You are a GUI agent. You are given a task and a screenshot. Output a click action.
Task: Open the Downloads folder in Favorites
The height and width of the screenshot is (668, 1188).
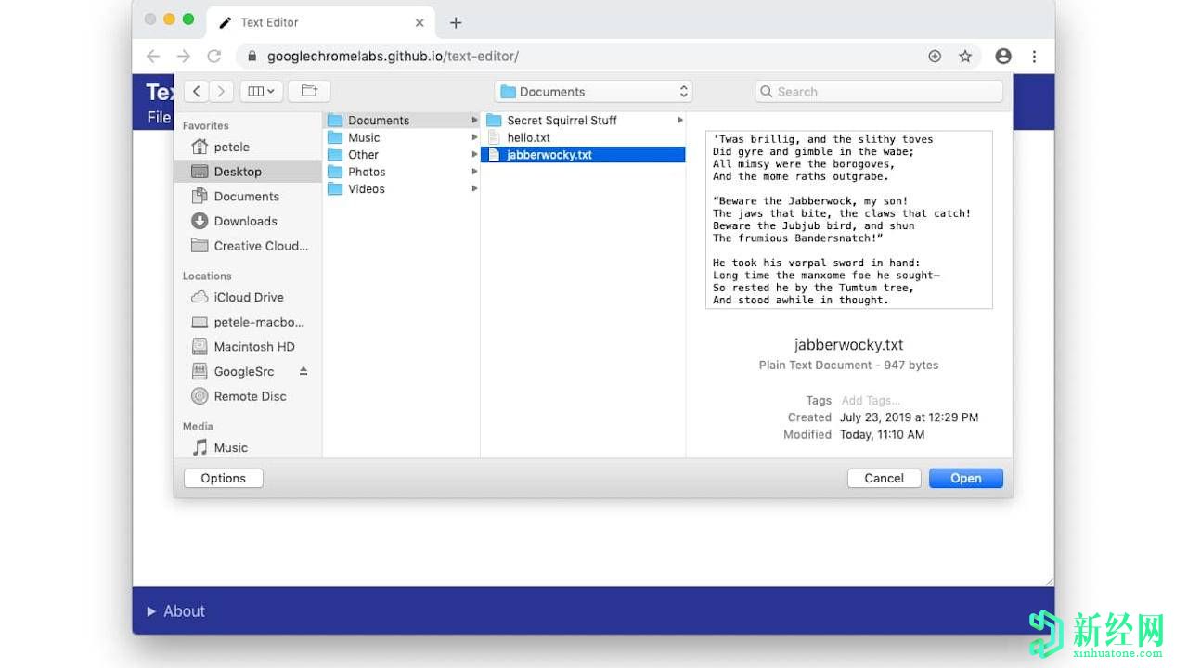244,221
